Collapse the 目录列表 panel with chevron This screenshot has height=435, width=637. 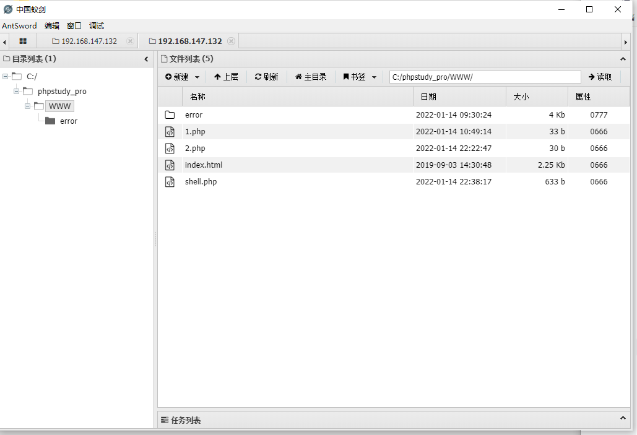[146, 59]
